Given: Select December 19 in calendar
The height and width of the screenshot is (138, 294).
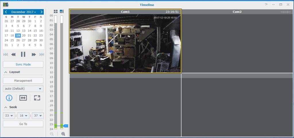Looking at the screenshot, I should 18,35.
